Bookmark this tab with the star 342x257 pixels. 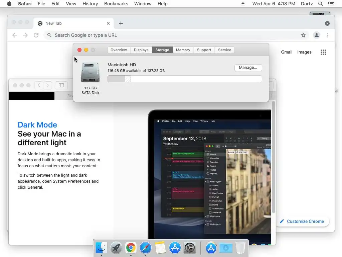(x=303, y=35)
